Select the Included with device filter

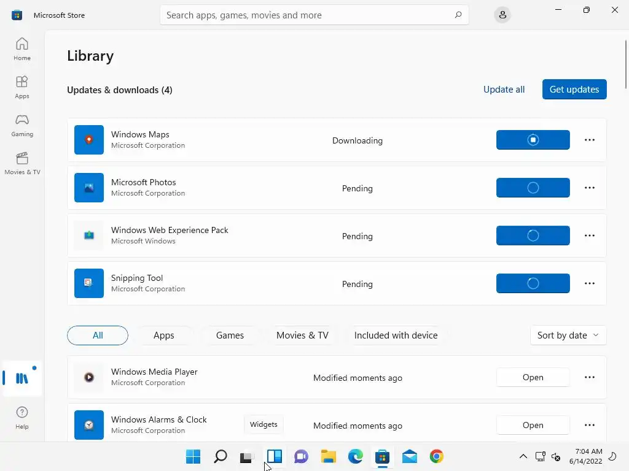[x=396, y=335]
